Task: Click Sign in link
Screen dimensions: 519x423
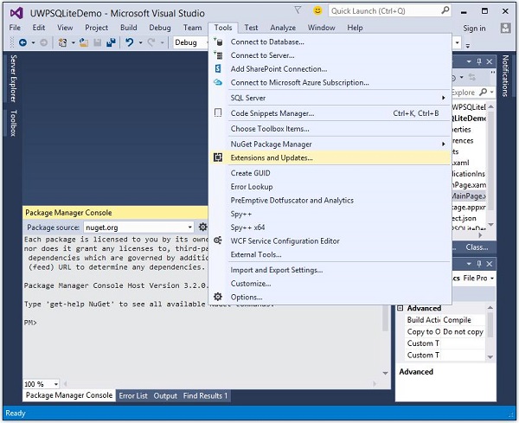Action: [x=474, y=28]
